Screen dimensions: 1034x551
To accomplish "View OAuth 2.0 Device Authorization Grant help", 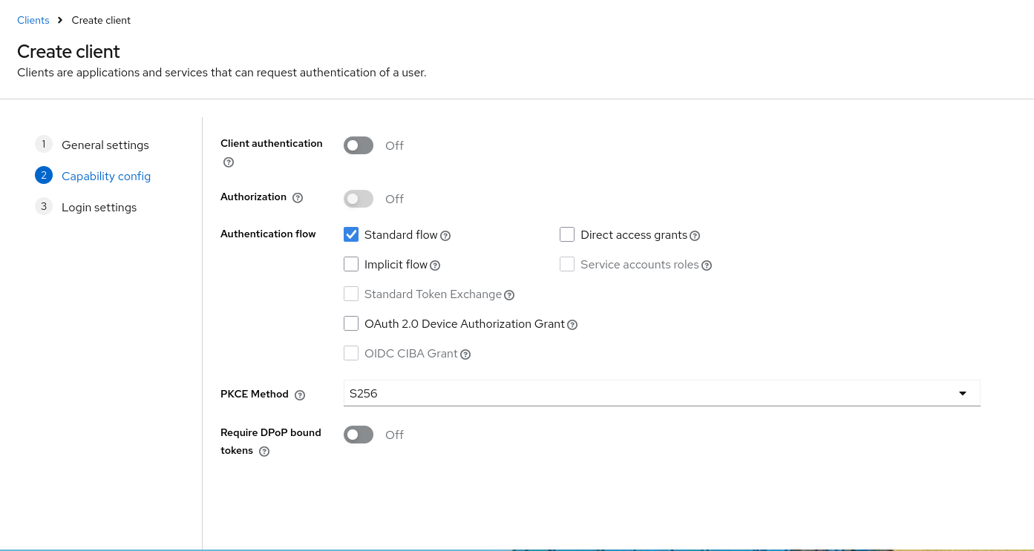I will [572, 324].
